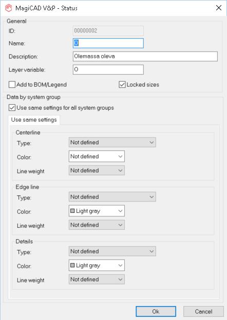Focus the Description field with Olemassa oleva

coord(145,56)
